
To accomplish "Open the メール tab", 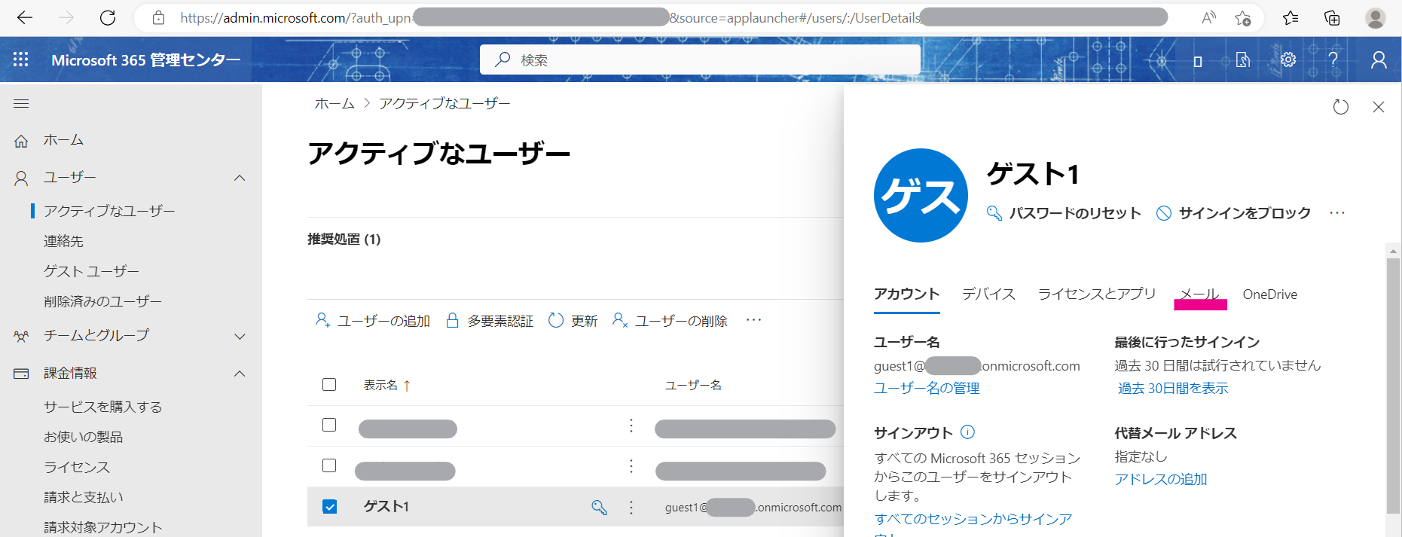I will 1199,294.
